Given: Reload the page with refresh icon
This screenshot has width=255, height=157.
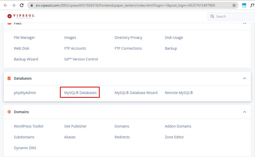Looking at the screenshot, I should (22, 5).
